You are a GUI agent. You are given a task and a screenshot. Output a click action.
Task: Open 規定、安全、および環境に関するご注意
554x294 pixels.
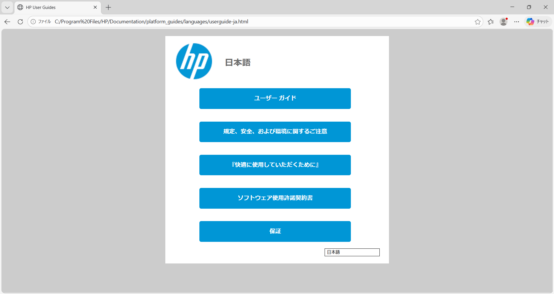click(x=275, y=132)
